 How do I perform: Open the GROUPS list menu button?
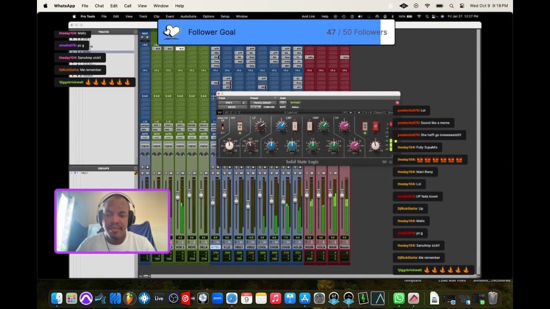[135, 168]
